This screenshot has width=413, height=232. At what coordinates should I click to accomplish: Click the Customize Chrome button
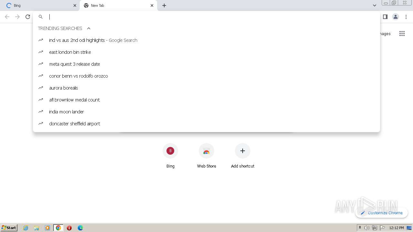point(381,213)
